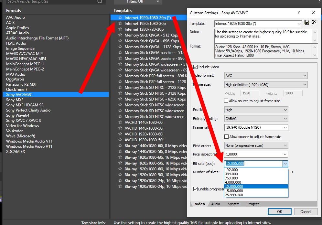Star the AVCHD 1920x1080-60i template
Image resolution: width=322 pixels, height=225 pixels.
point(120,134)
